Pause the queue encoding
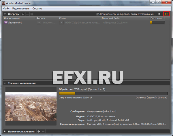The height and width of the screenshot is (136, 173). [166, 14]
